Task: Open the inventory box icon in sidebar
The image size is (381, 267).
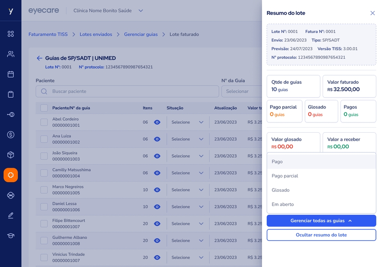Action: (11, 155)
